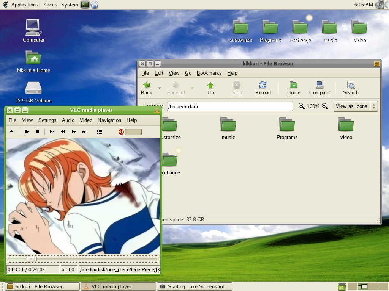Screen dimensions: 389x291
Task: Open the Back history dropdown arrow
Action: (x=160, y=88)
